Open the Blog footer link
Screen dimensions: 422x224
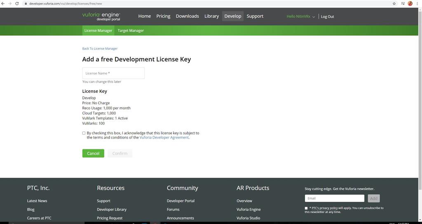coord(30,210)
